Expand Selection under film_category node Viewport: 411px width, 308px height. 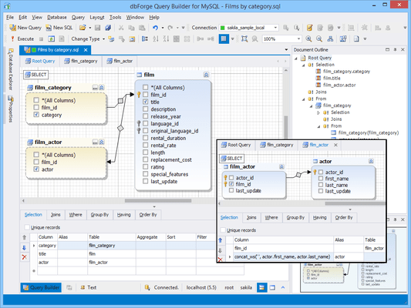pos(318,112)
